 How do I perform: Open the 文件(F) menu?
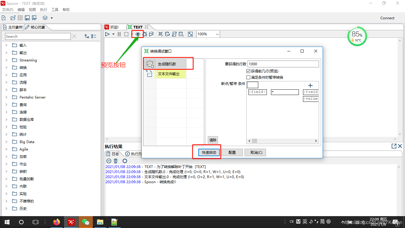[8, 10]
